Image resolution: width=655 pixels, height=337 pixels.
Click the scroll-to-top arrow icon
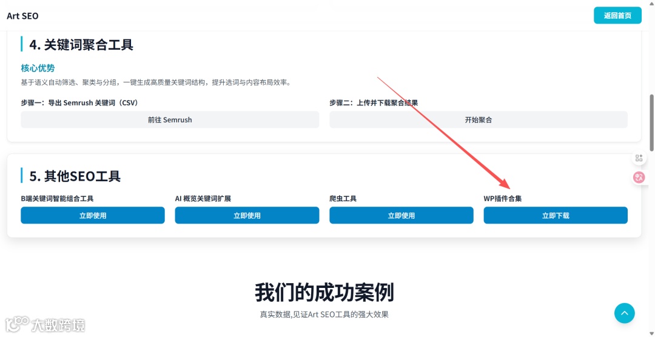[624, 313]
